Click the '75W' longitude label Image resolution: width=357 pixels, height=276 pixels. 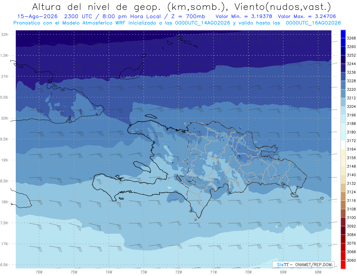coord(74,272)
